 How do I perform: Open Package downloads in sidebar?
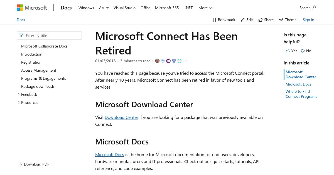[x=38, y=86]
